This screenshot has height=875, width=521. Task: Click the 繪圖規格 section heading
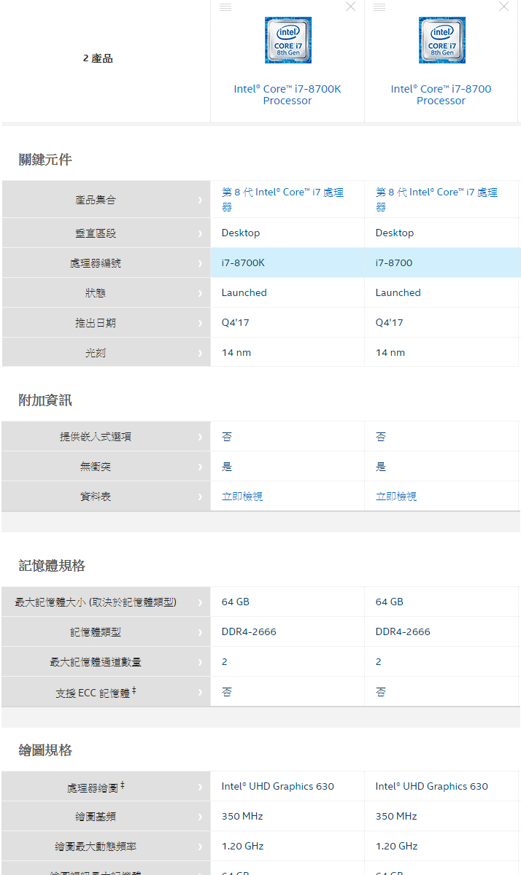pos(45,750)
